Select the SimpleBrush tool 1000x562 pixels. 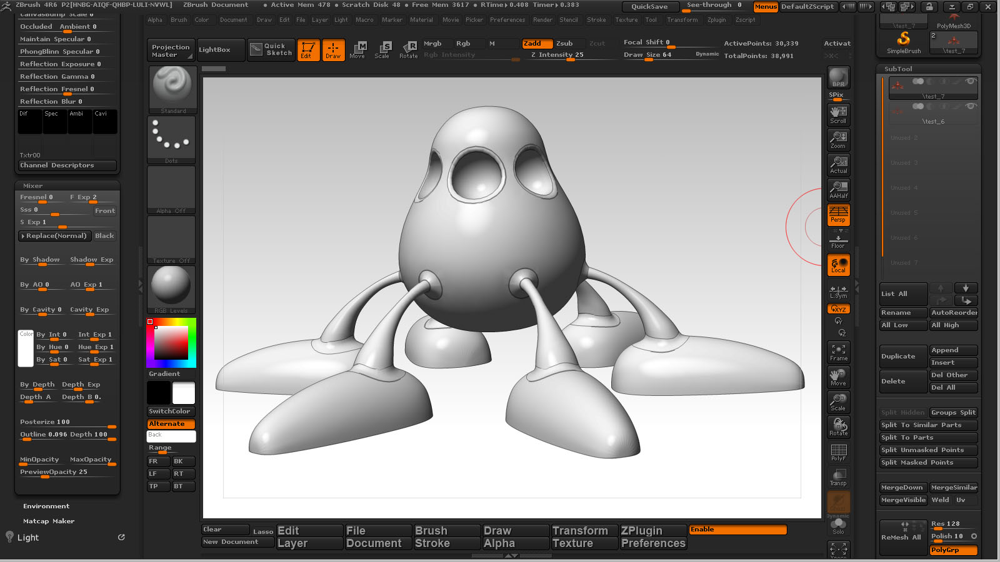pyautogui.click(x=904, y=43)
